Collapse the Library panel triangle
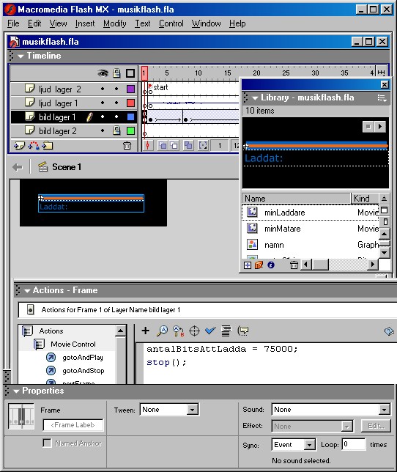This screenshot has width=397, height=472. point(255,97)
